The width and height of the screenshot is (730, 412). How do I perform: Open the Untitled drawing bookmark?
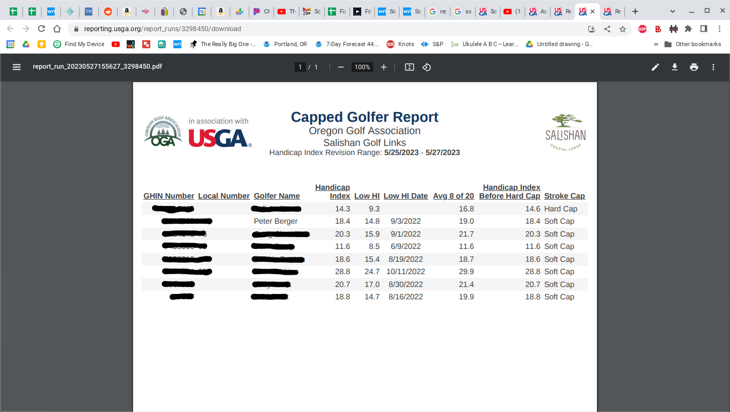559,45
